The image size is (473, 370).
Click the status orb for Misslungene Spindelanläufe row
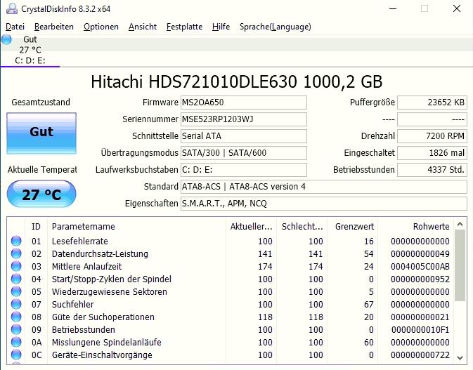16,343
